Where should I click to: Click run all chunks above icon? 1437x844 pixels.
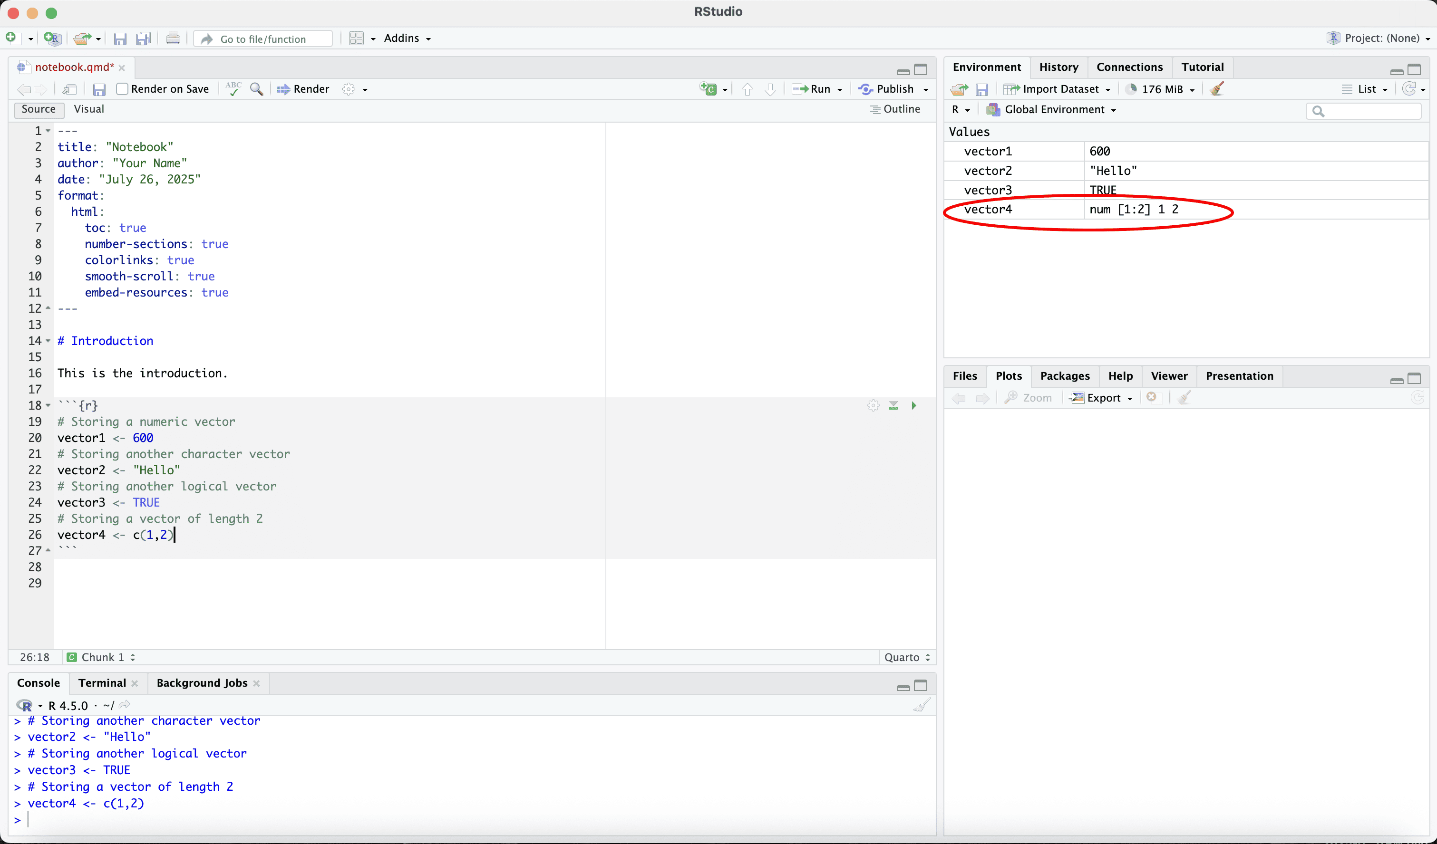click(893, 406)
